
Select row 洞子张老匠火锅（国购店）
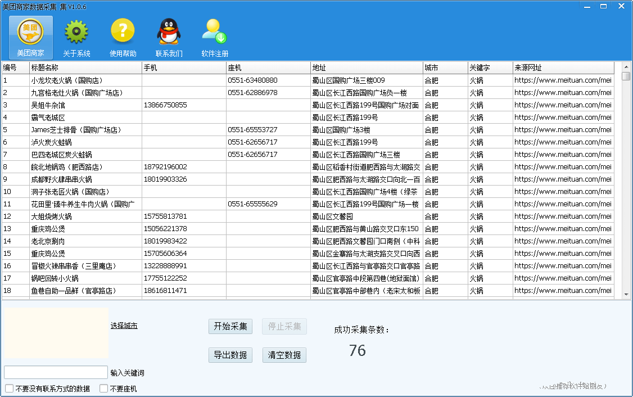pyautogui.click(x=308, y=191)
